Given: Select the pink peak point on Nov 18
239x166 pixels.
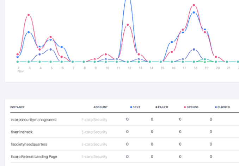Looking at the screenshot, I should [194, 5].
